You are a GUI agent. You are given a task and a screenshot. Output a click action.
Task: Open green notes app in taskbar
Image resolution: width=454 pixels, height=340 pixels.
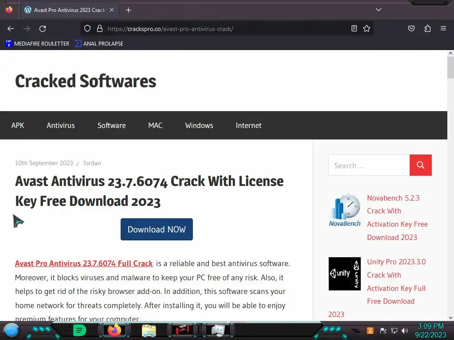(x=79, y=330)
